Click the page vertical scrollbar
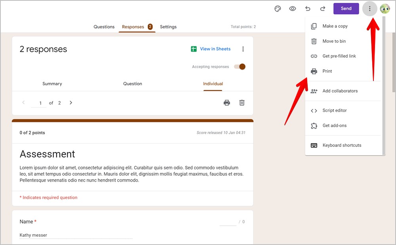Screen dimensions: 396x245 [x=394, y=63]
